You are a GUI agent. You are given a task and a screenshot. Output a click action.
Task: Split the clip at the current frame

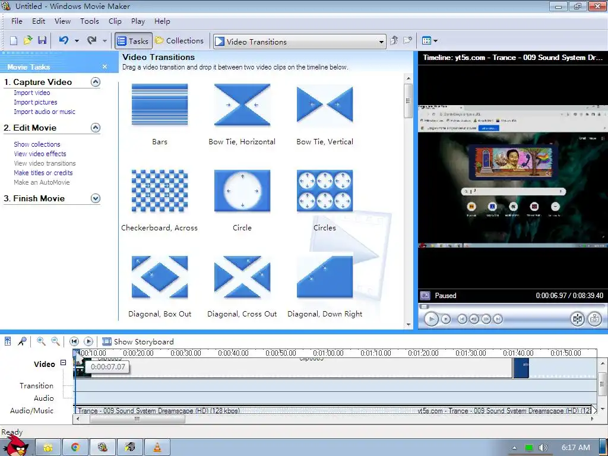(577, 319)
